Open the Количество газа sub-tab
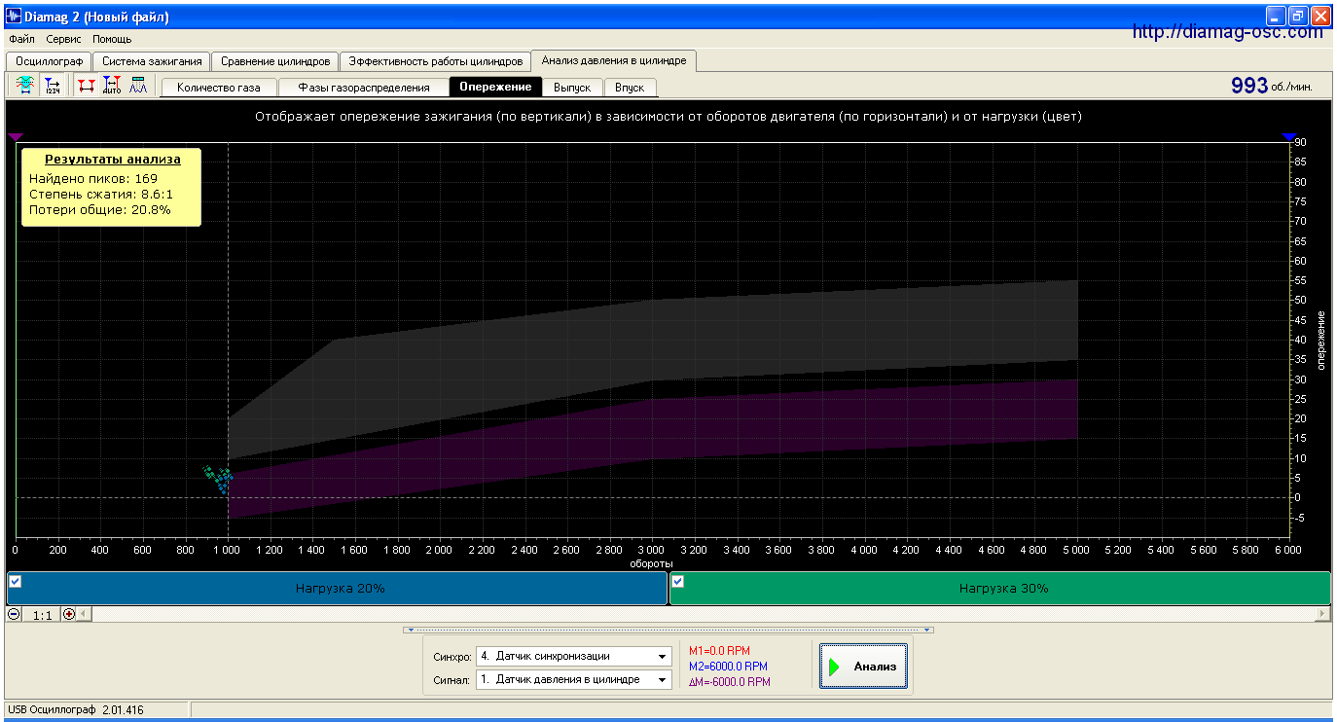The image size is (1337, 722). [x=219, y=88]
